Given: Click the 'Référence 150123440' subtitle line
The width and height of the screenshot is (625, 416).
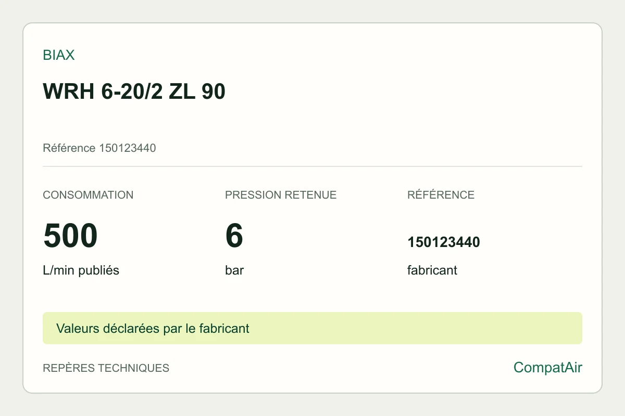Looking at the screenshot, I should click(x=99, y=148).
